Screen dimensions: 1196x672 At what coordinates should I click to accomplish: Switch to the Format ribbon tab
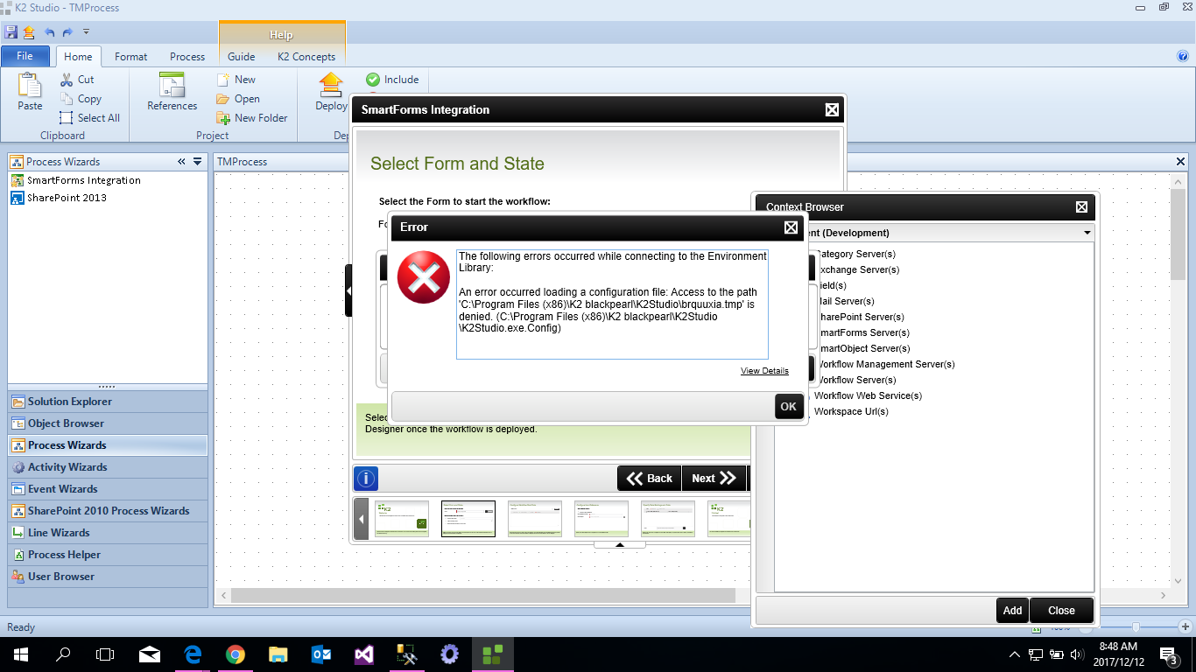[x=131, y=57]
